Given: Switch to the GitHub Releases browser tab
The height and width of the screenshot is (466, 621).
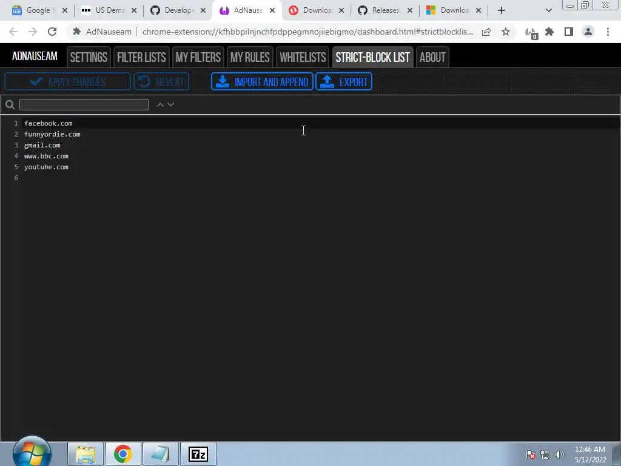Looking at the screenshot, I should coord(384,10).
